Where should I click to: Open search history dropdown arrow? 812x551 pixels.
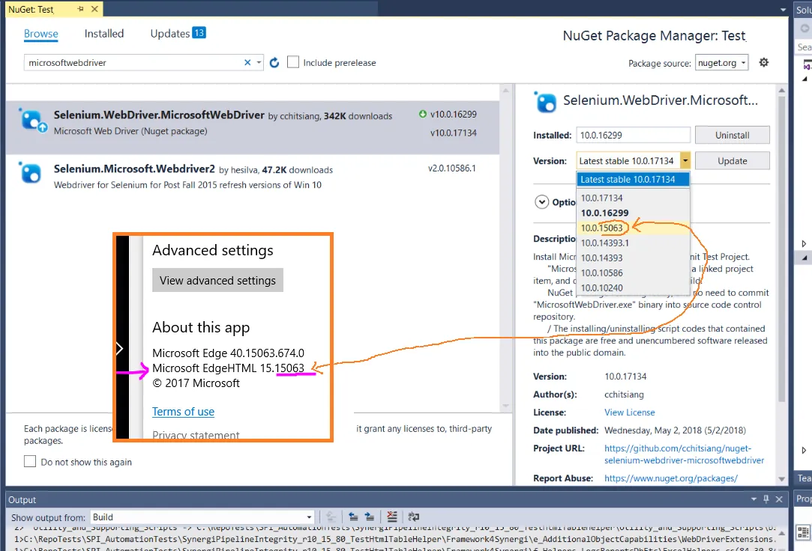click(x=259, y=63)
